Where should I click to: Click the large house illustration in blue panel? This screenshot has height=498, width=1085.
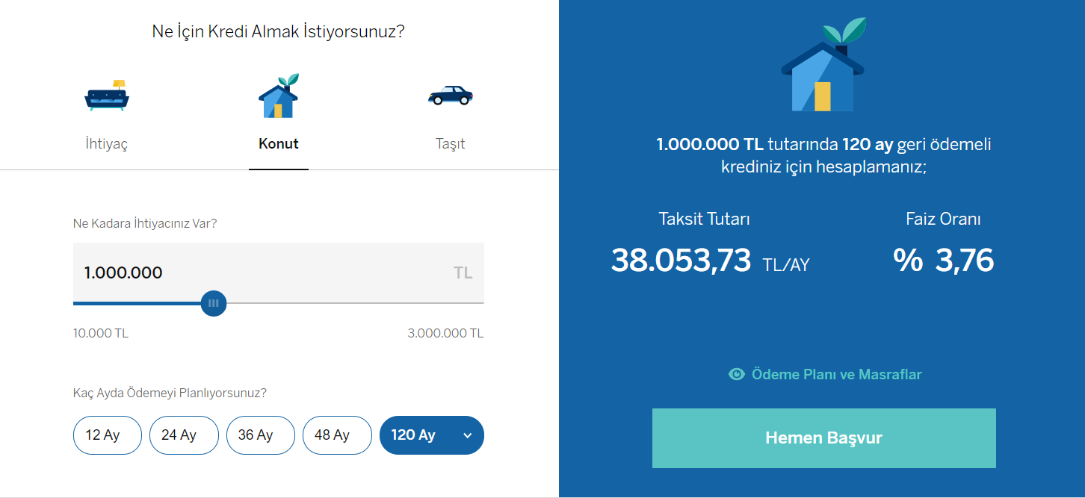click(823, 67)
